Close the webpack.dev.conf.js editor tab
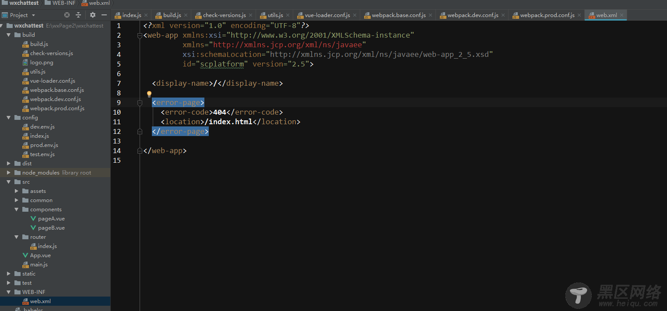 tap(503, 15)
